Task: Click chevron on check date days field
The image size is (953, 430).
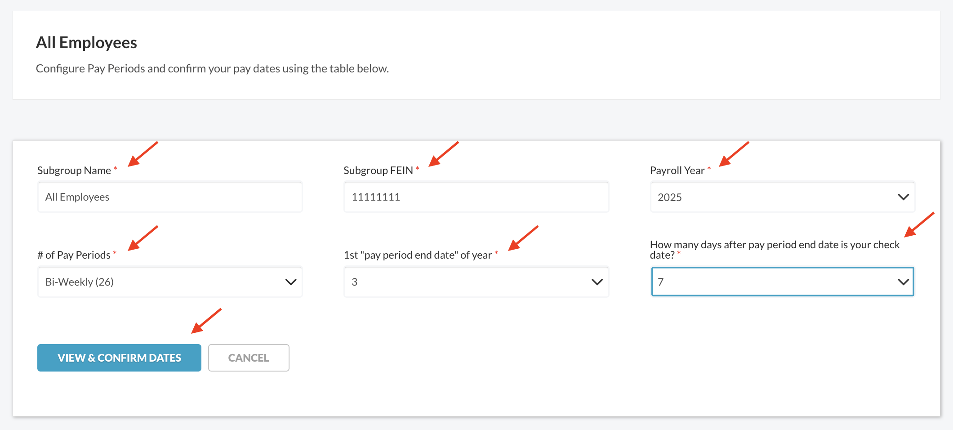Action: point(903,282)
